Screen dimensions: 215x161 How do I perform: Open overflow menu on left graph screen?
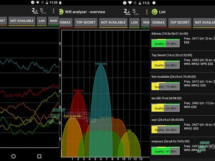[x=53, y=11]
